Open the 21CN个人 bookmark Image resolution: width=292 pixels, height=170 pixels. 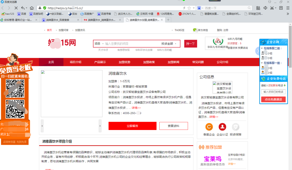pos(187,14)
